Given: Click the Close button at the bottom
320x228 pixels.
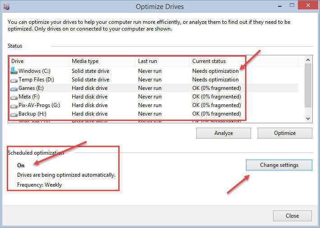Looking at the screenshot, I should pyautogui.click(x=292, y=215).
